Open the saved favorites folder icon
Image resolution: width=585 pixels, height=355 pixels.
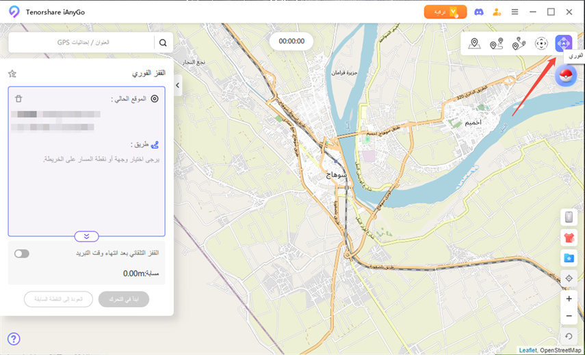click(x=569, y=258)
